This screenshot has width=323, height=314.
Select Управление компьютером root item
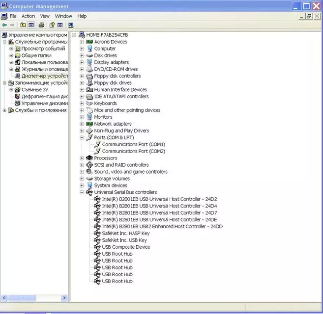(x=38, y=35)
